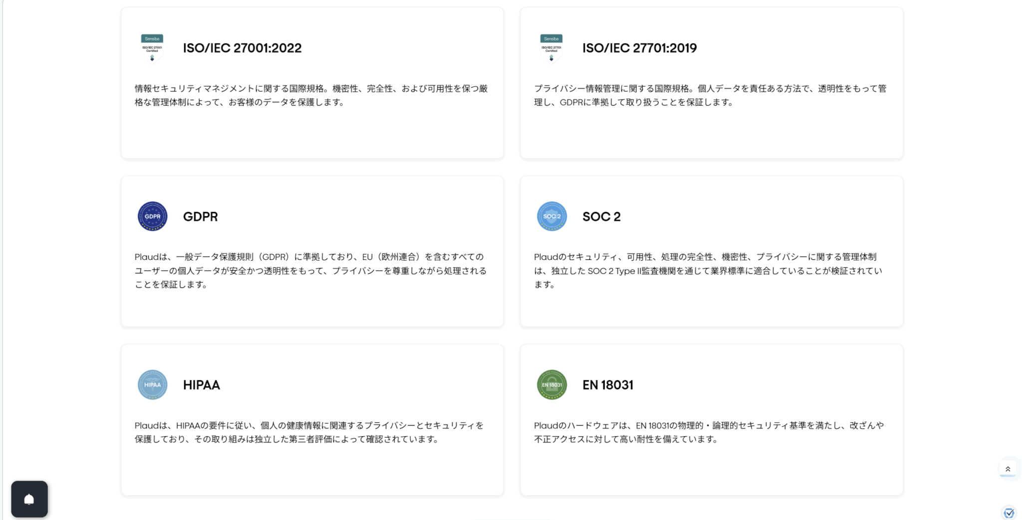Click the pale blue HIPAA badge icon
Screen dimensions: 1022x520
pos(152,385)
